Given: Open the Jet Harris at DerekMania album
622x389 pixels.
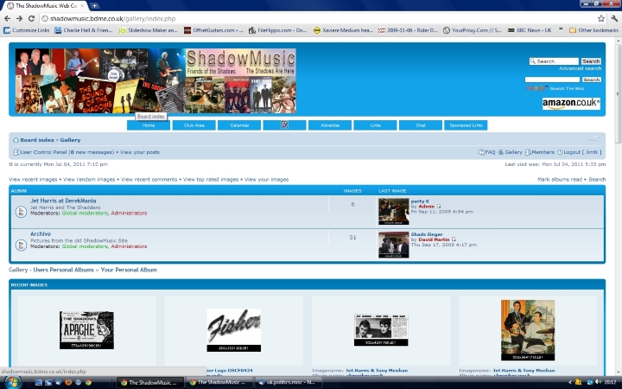Looking at the screenshot, I should (x=63, y=201).
